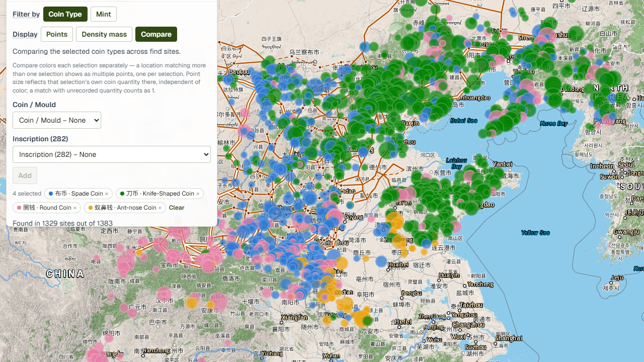This screenshot has width=644, height=362.
Task: Remove the Round Coin chip
Action: point(75,208)
